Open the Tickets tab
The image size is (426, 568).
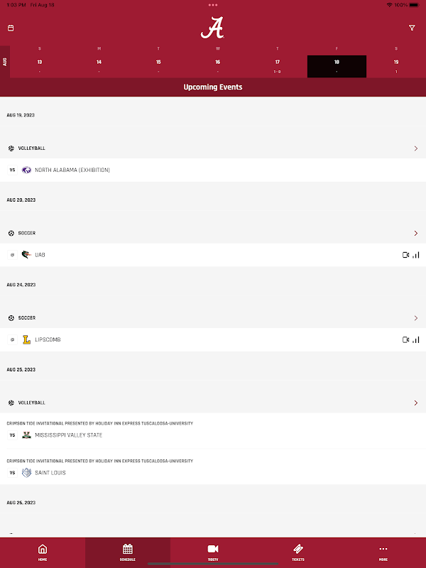[298, 552]
